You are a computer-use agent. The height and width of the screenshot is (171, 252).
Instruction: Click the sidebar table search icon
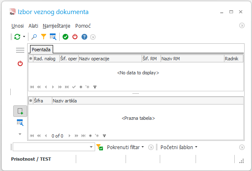[20, 123]
